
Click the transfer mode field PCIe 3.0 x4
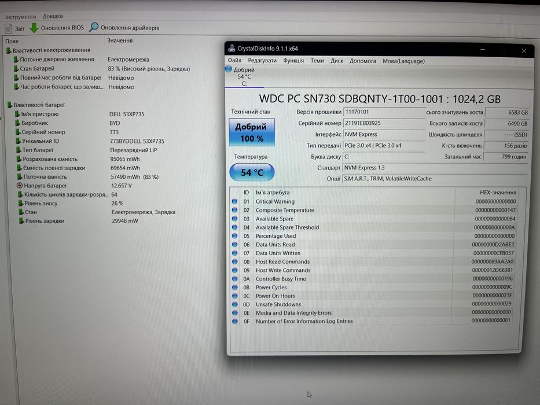coord(384,146)
